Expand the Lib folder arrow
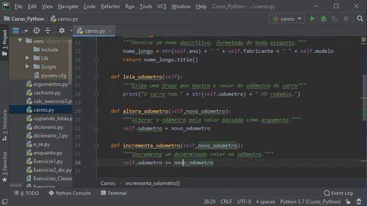 (28, 58)
